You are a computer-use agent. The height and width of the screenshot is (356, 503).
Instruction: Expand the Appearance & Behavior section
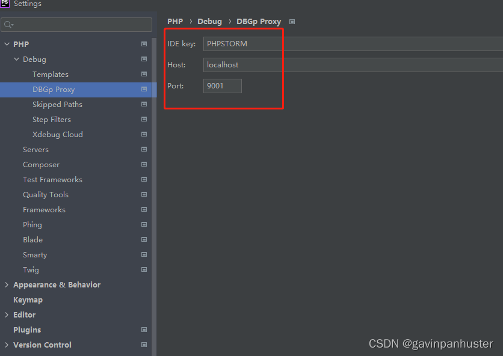[7, 285]
